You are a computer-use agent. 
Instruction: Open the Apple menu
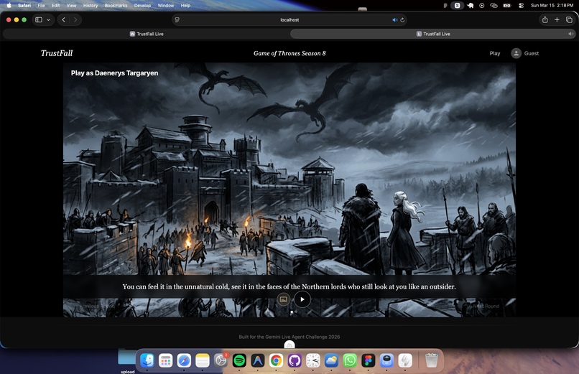point(9,6)
